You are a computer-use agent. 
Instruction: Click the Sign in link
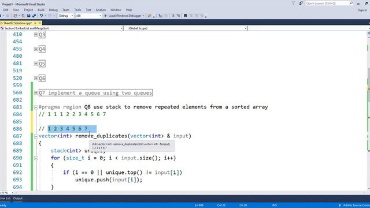coord(362,10)
